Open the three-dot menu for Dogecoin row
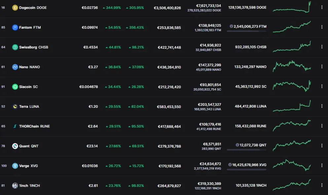The image size is (328, 195). (x=322, y=7)
